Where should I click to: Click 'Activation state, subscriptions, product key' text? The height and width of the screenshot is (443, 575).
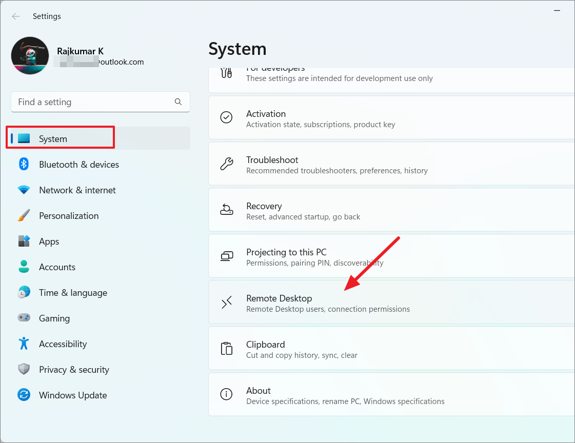[321, 125]
